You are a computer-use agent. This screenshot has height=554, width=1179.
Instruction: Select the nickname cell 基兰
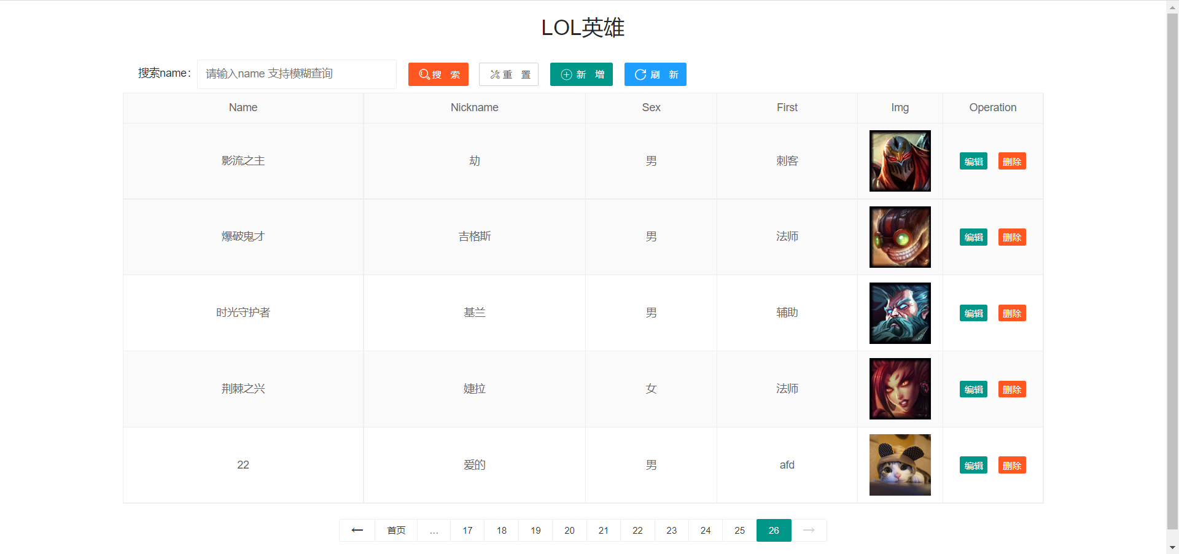(x=475, y=313)
